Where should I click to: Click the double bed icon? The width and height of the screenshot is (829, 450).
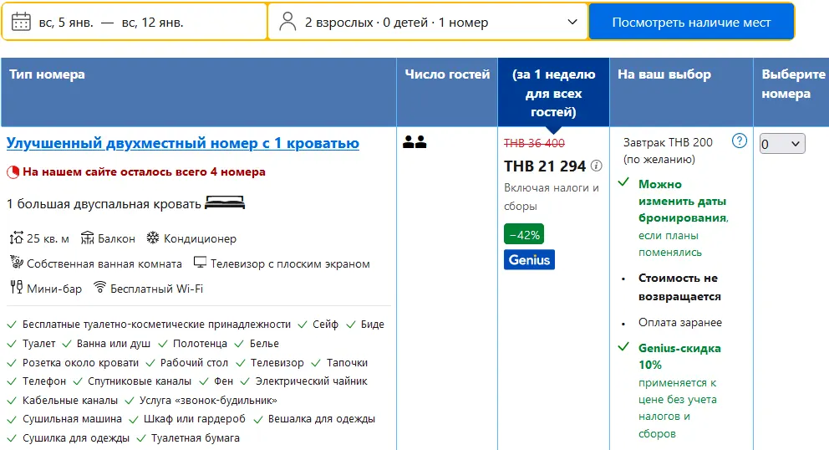coord(225,203)
